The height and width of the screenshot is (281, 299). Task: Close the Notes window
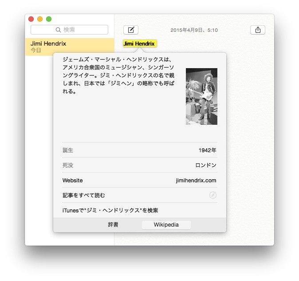tap(31, 19)
